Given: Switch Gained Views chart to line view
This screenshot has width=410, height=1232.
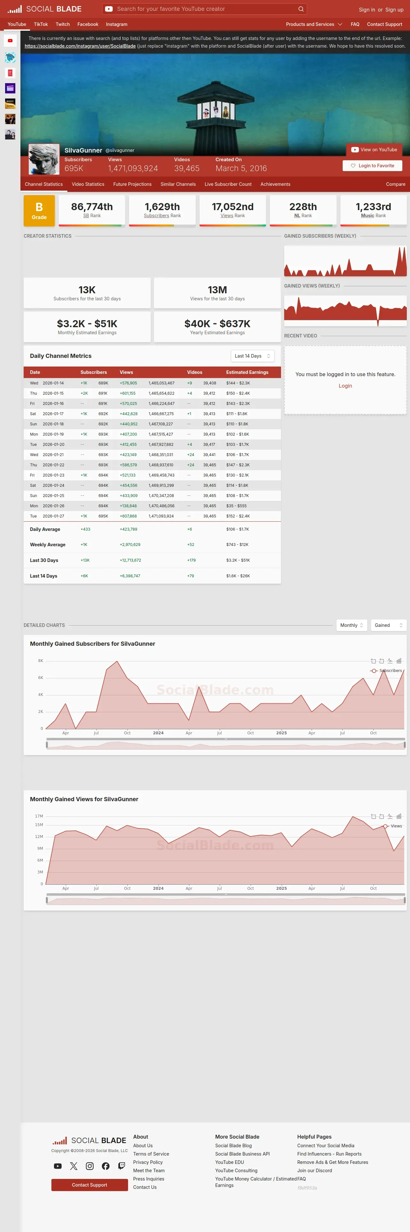Looking at the screenshot, I should pyautogui.click(x=390, y=817).
